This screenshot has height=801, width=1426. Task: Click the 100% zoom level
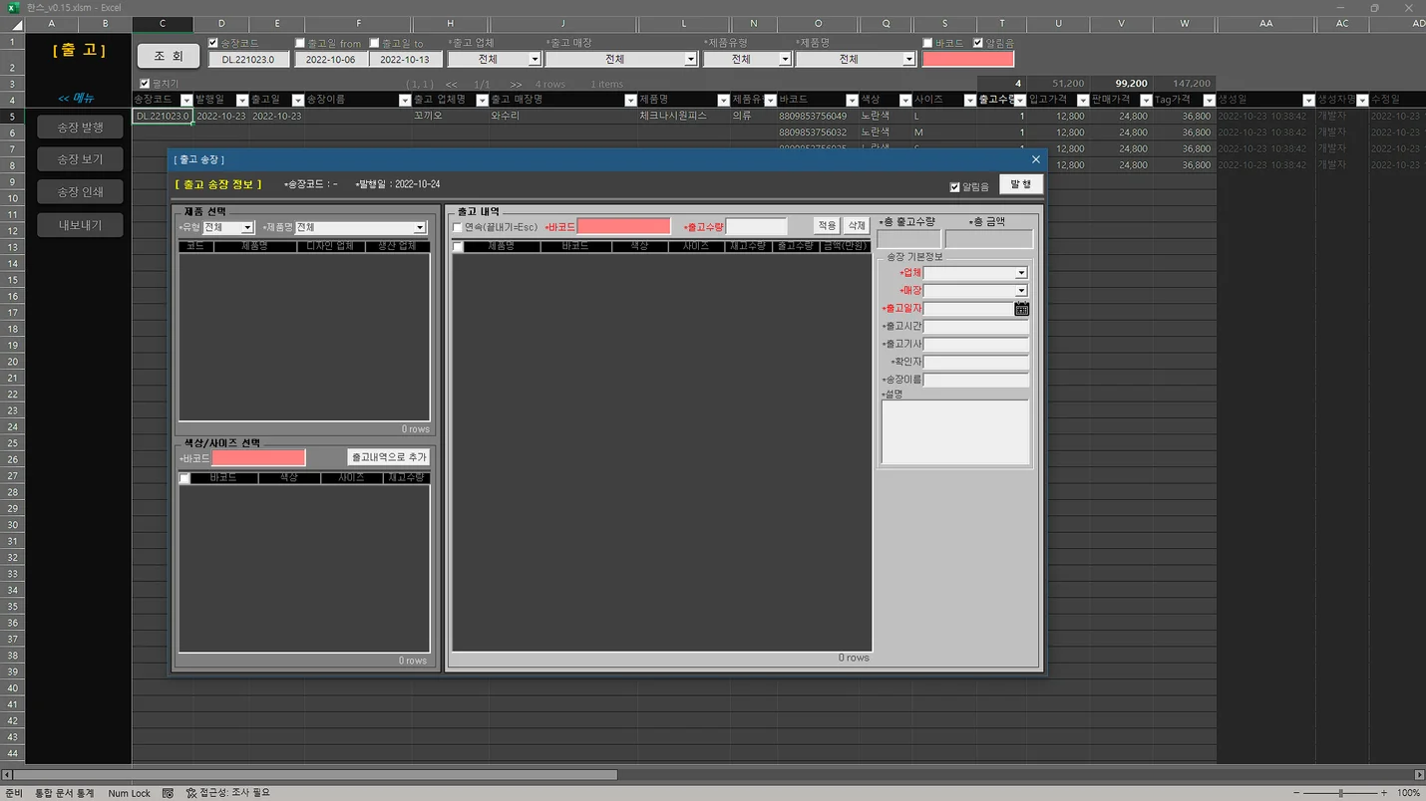1408,793
